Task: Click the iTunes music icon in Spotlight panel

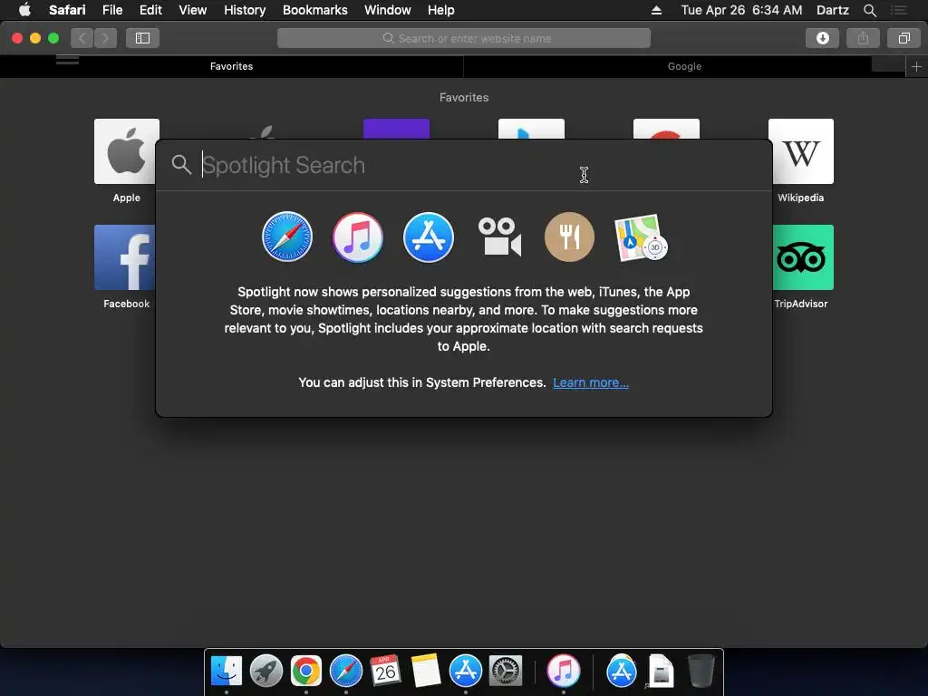Action: coord(357,237)
